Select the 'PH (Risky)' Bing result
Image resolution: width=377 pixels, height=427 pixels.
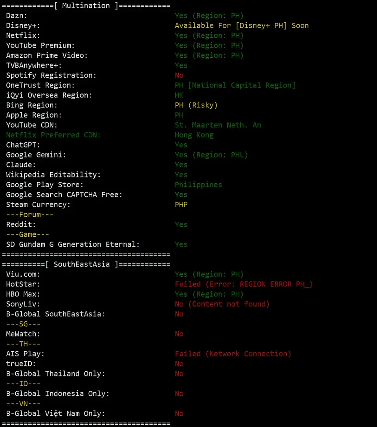(196, 105)
